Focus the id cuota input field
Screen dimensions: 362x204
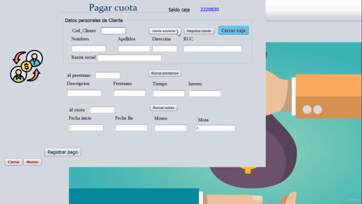(x=102, y=109)
